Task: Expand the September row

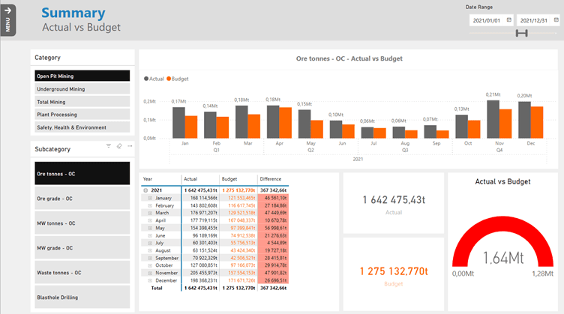Action: coord(150,258)
